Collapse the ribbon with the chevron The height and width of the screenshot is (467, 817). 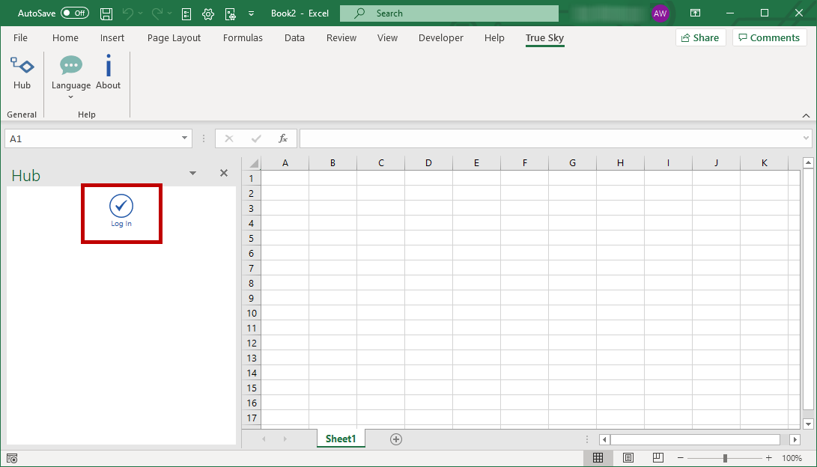coord(806,115)
